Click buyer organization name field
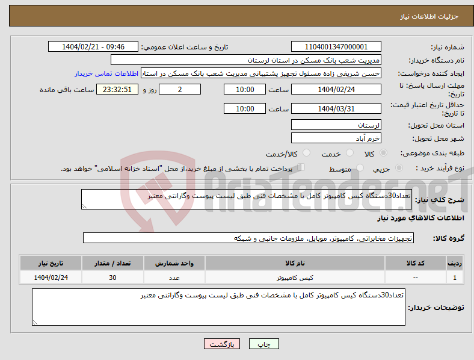Image resolution: width=474 pixels, height=360 pixels. [x=246, y=60]
